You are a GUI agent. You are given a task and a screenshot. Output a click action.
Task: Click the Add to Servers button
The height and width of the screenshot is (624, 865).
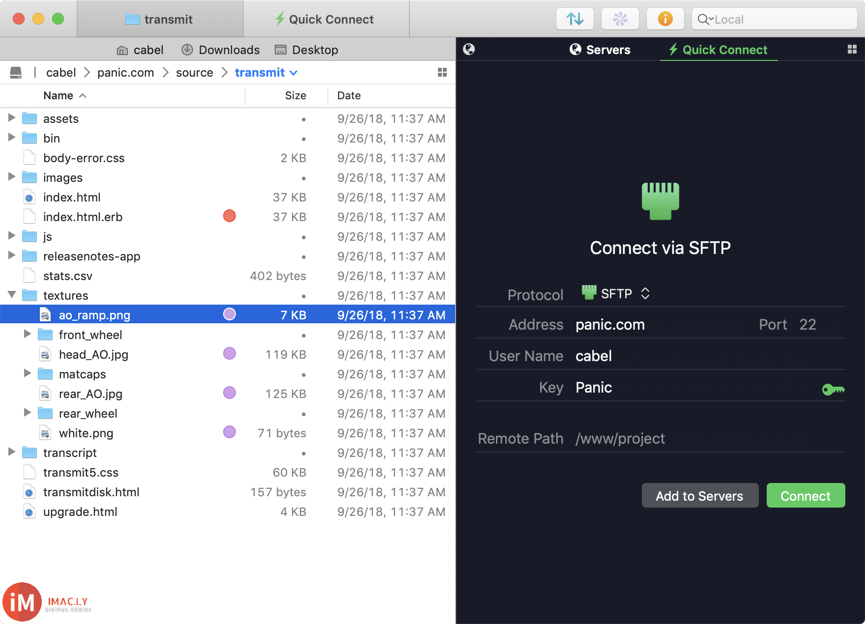pyautogui.click(x=699, y=496)
